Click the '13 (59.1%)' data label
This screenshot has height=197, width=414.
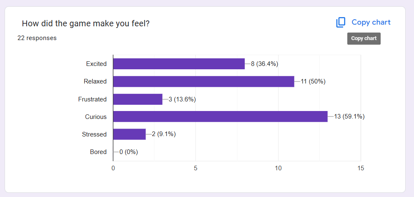349,117
